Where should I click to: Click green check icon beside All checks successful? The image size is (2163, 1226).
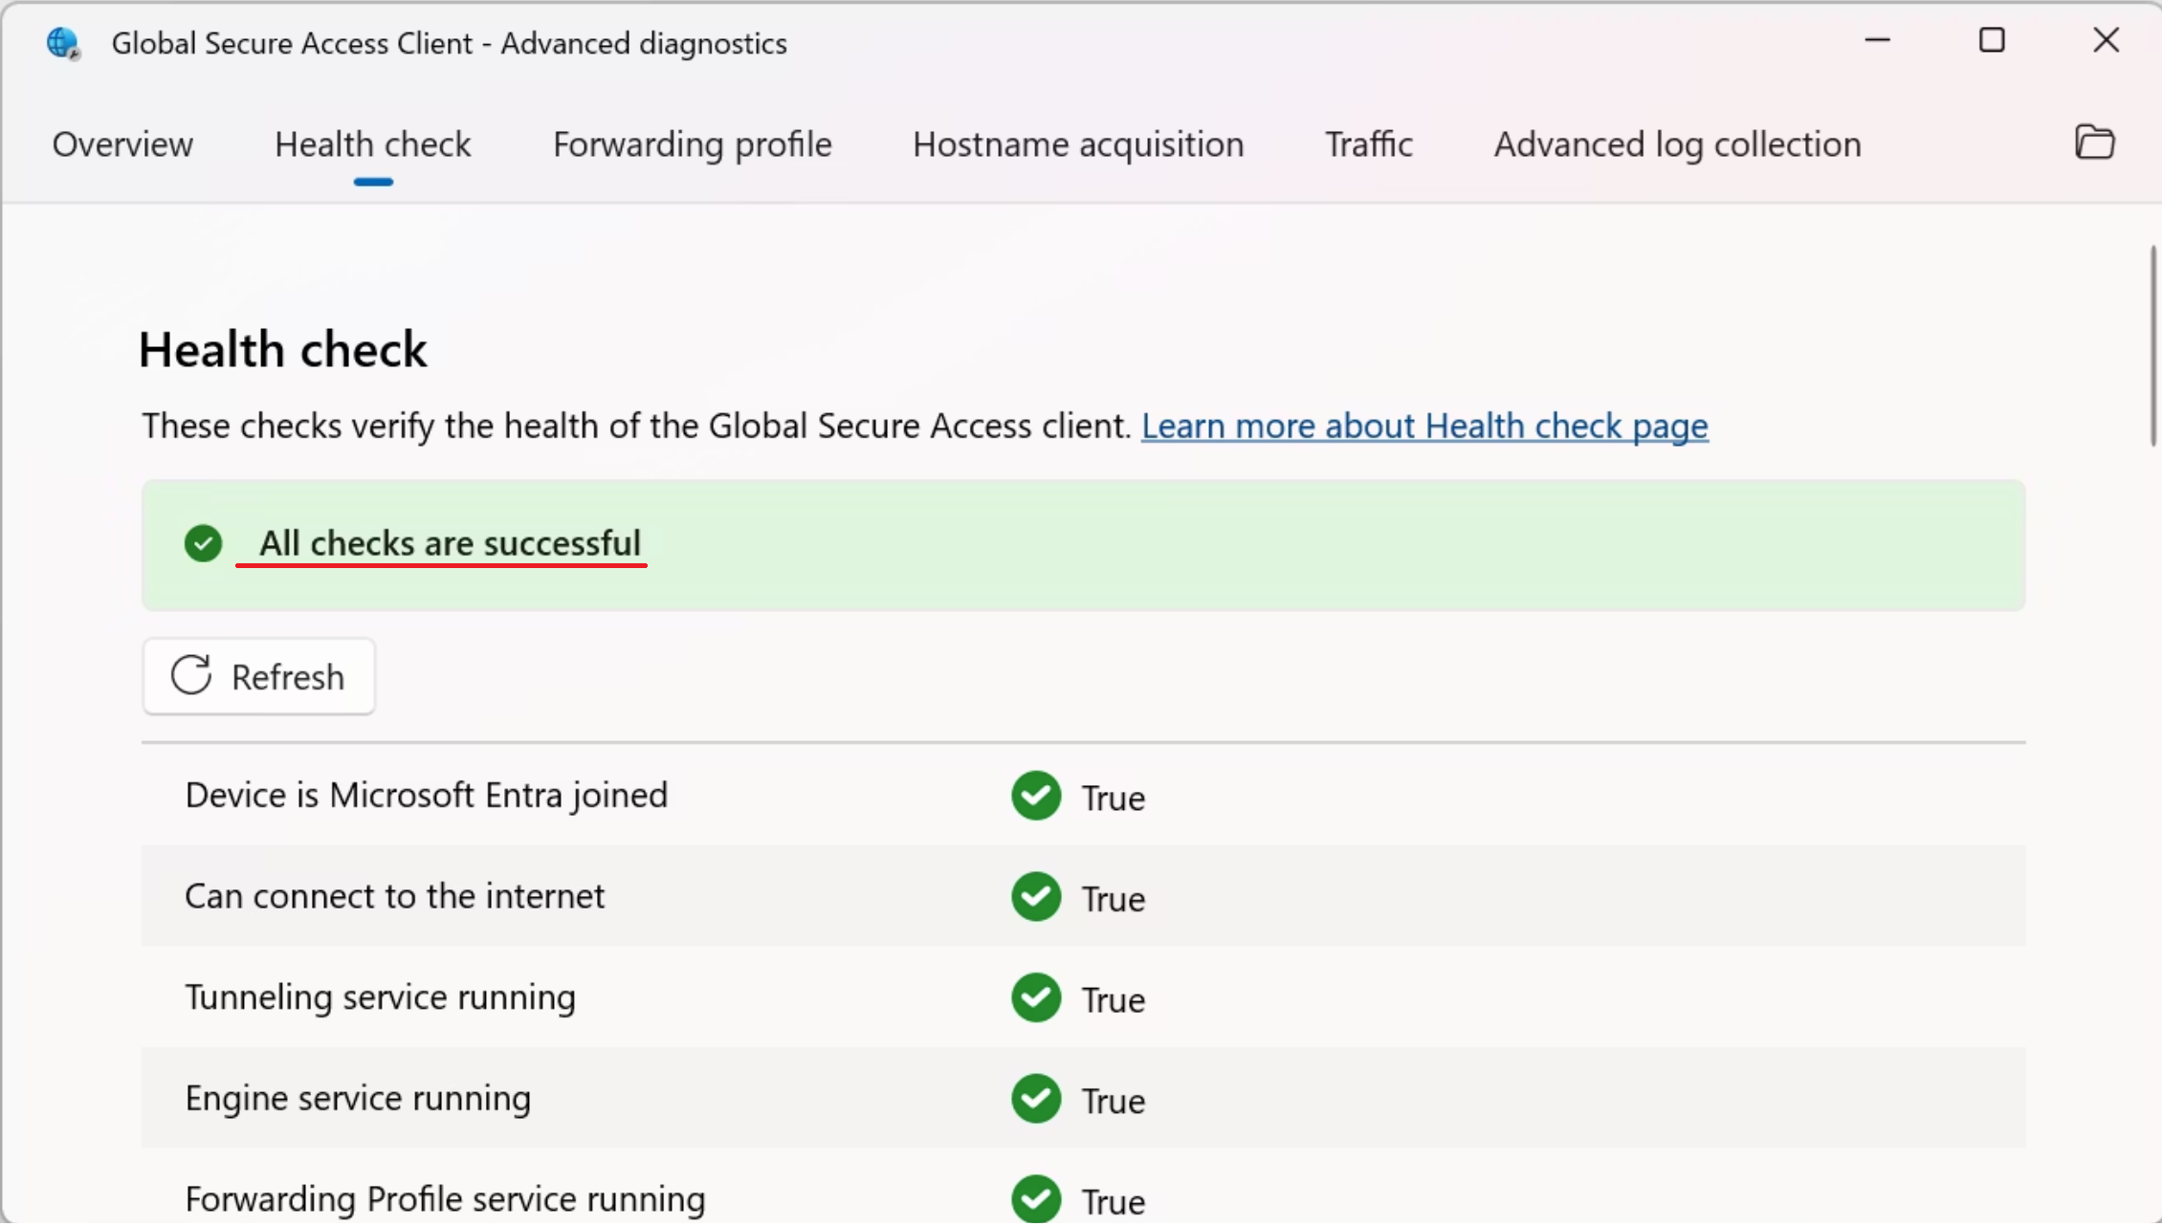(x=203, y=543)
